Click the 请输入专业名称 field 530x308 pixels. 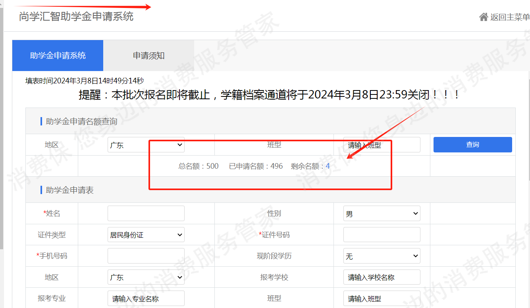pos(146,298)
